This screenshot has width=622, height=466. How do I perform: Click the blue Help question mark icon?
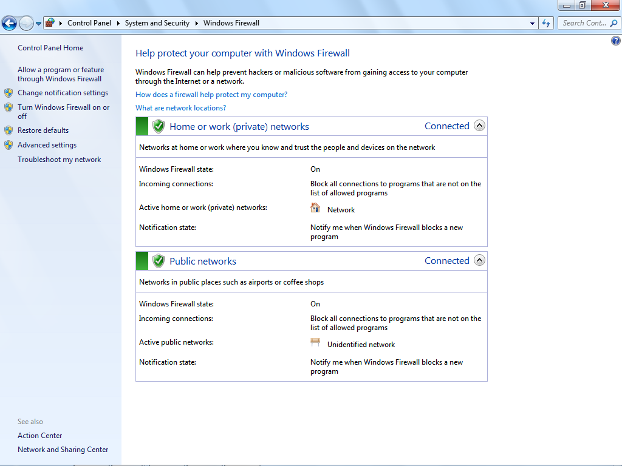tap(615, 41)
